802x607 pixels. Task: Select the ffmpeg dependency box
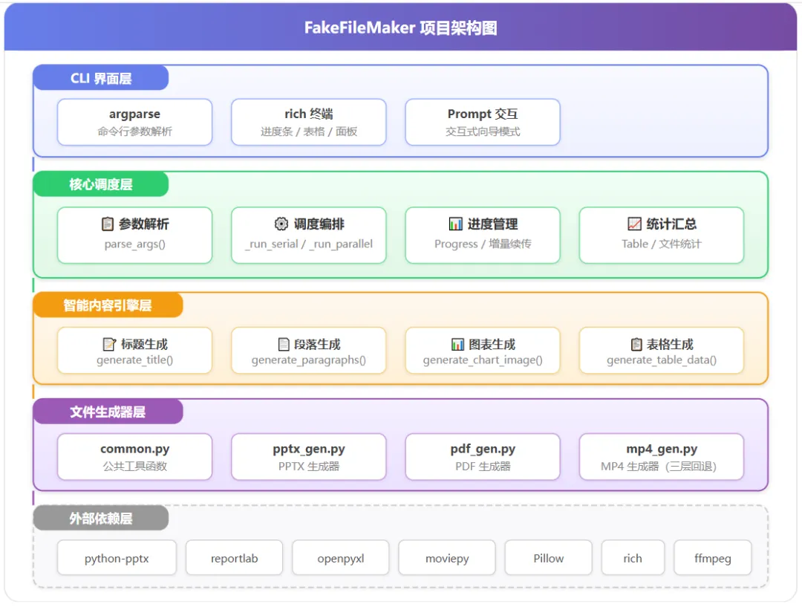pos(712,558)
